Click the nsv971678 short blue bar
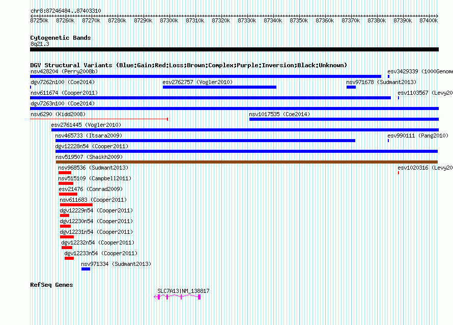Viewport: 453px width, 325px height. (351, 87)
